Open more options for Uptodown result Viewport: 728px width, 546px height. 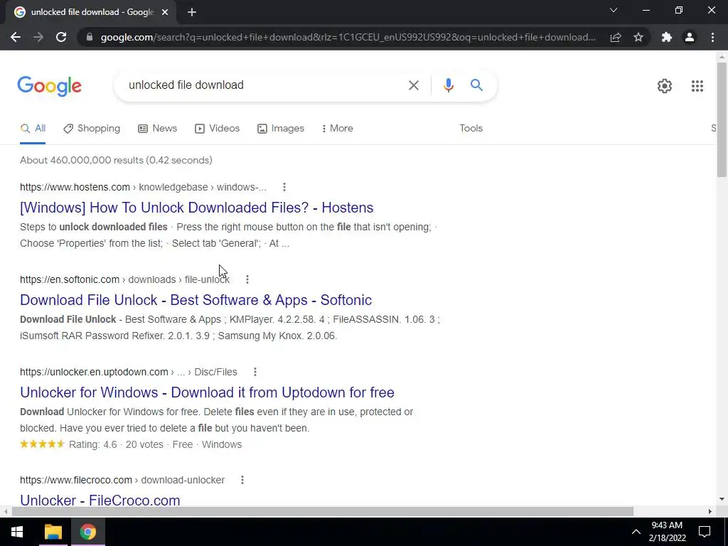coord(255,372)
